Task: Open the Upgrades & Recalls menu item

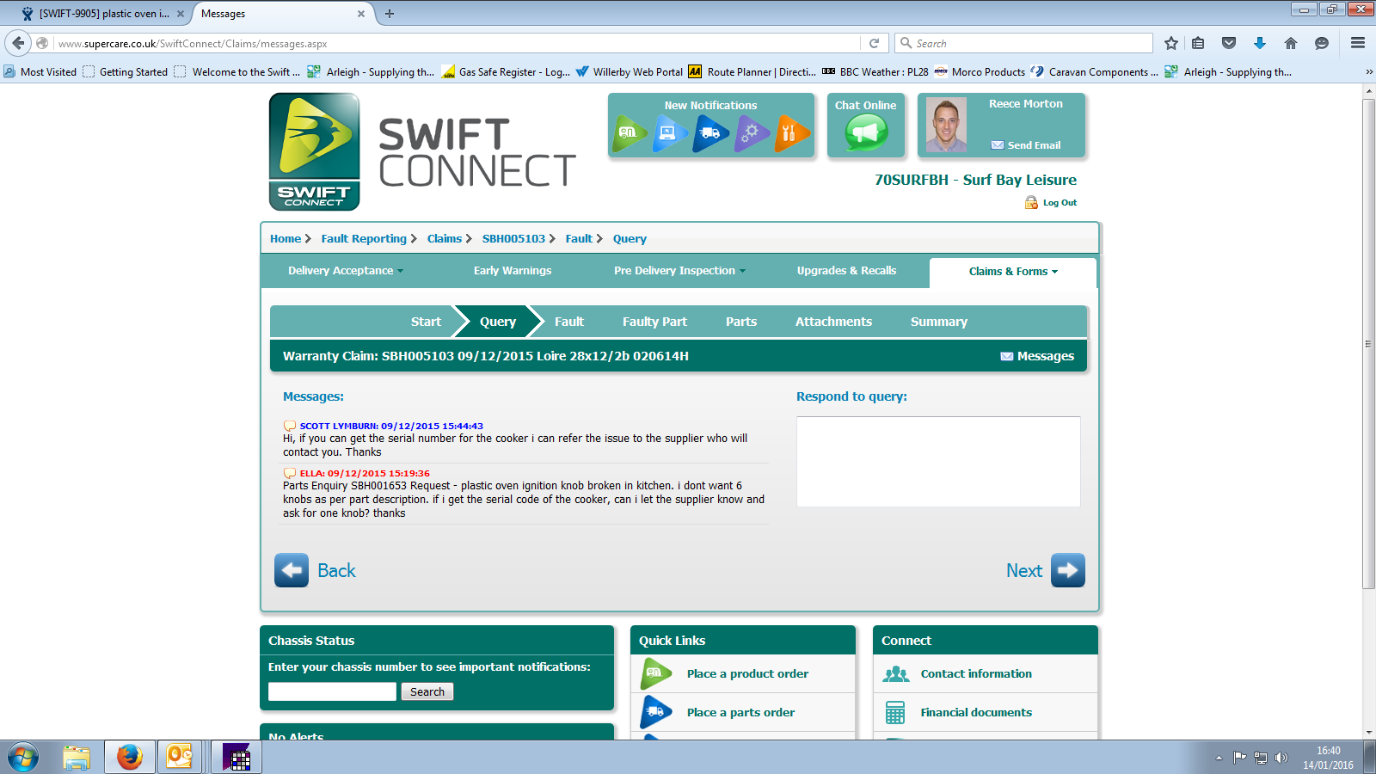Action: click(x=846, y=271)
